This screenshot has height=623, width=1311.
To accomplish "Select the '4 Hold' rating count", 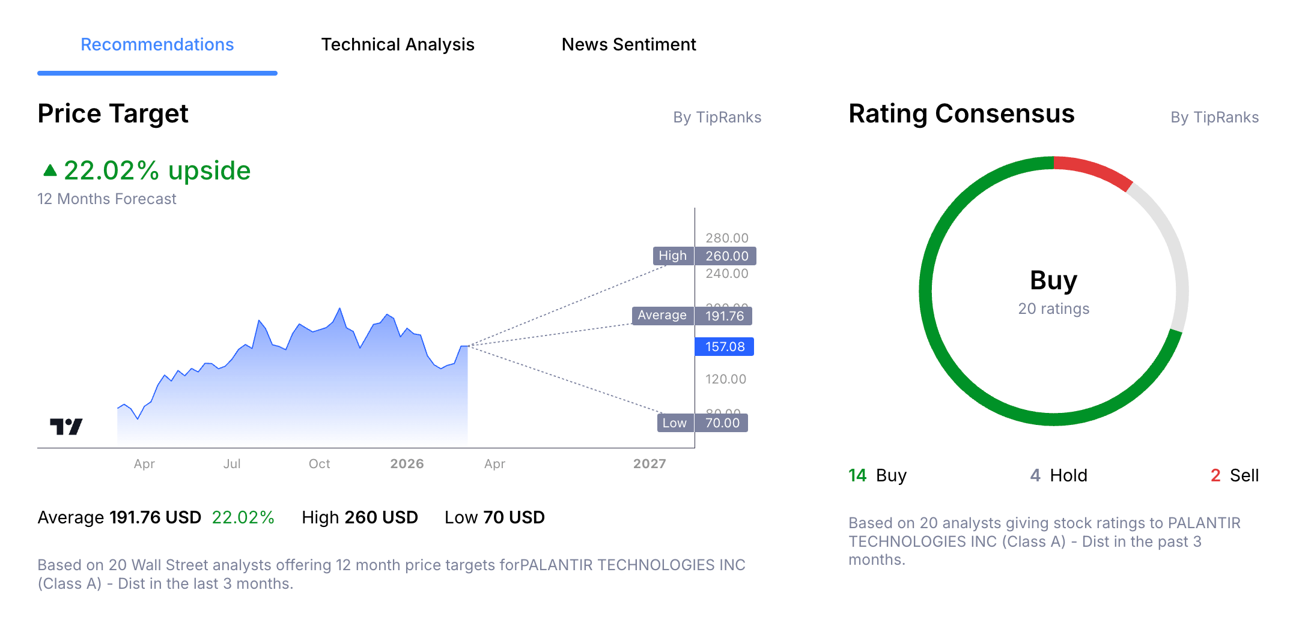I will click(x=1059, y=475).
